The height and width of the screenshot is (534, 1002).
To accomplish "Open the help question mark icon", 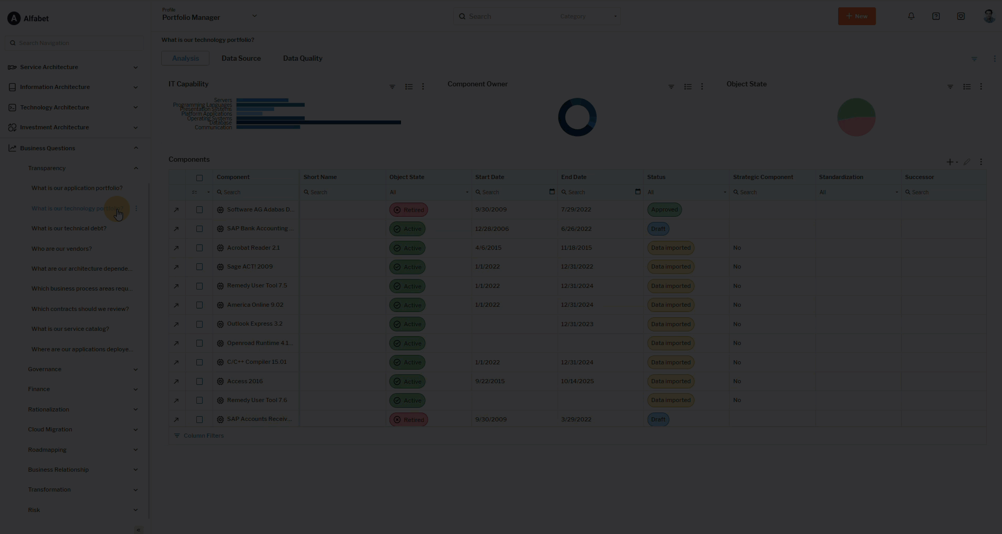I will [936, 16].
